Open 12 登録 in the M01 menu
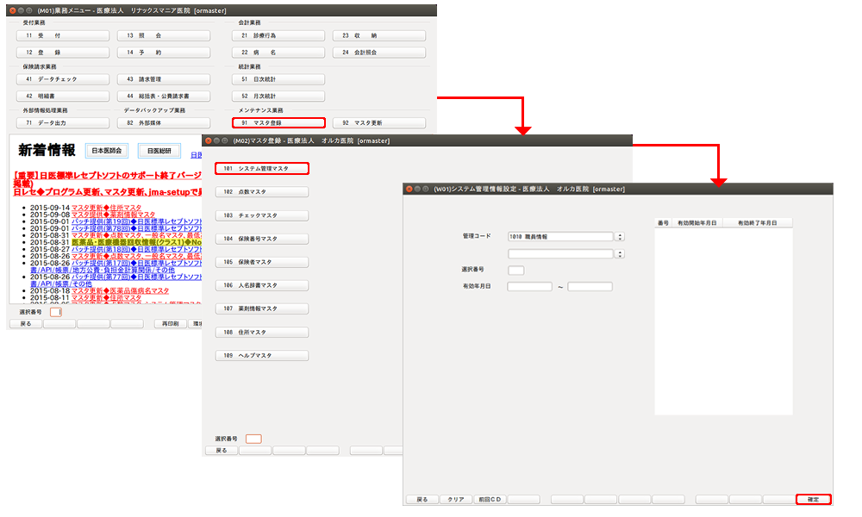The width and height of the screenshot is (862, 517). coord(63,53)
